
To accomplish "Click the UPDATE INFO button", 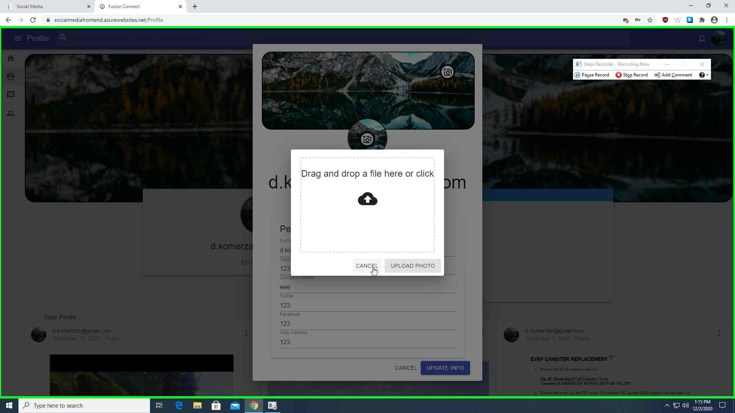I will click(x=445, y=368).
